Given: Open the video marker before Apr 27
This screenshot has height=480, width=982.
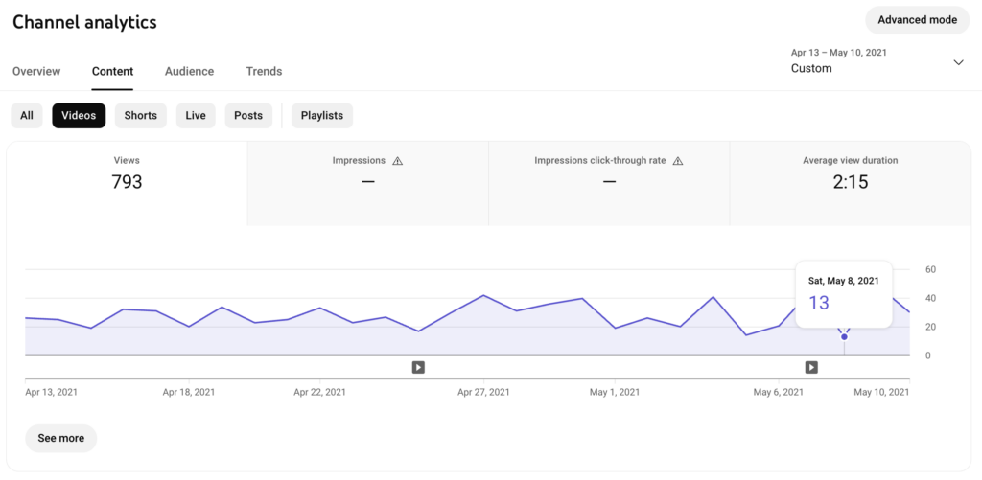Looking at the screenshot, I should (418, 367).
